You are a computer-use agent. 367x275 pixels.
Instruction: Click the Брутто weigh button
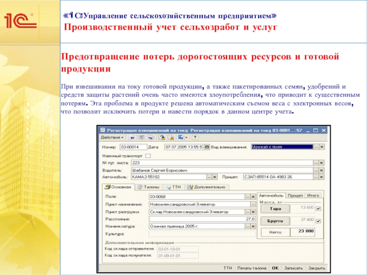(275, 221)
